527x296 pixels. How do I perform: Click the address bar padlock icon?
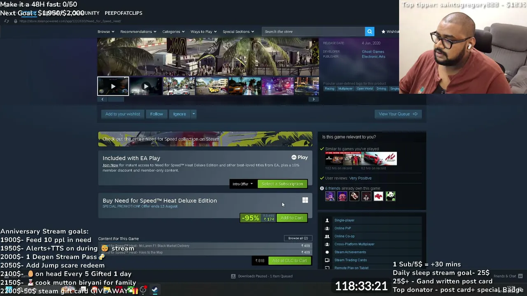15,21
